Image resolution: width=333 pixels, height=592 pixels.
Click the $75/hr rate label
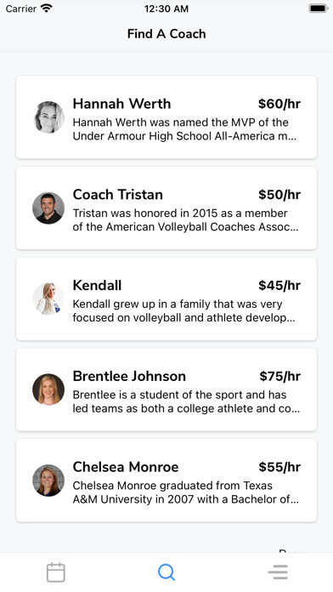(x=279, y=376)
